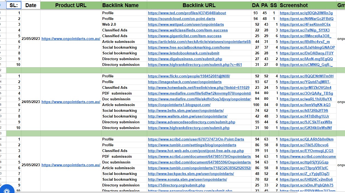The image size is (345, 193).
Task: Open the 24/05/2023 onpointdarts.com.au product link
Action: point(71,102)
